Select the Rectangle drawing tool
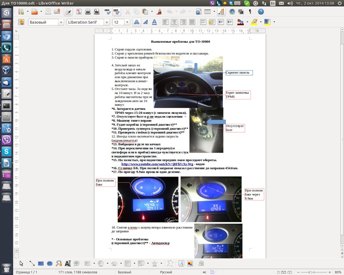Viewport: 344px width, 275px height. [41, 264]
